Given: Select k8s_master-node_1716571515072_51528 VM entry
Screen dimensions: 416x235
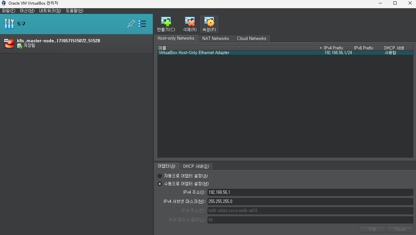Looking at the screenshot, I should pos(77,44).
